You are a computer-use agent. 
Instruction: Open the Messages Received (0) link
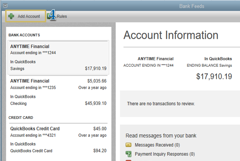pyautogui.click(x=157, y=145)
